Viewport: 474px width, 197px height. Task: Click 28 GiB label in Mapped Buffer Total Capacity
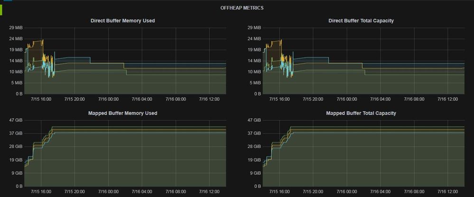(254, 147)
